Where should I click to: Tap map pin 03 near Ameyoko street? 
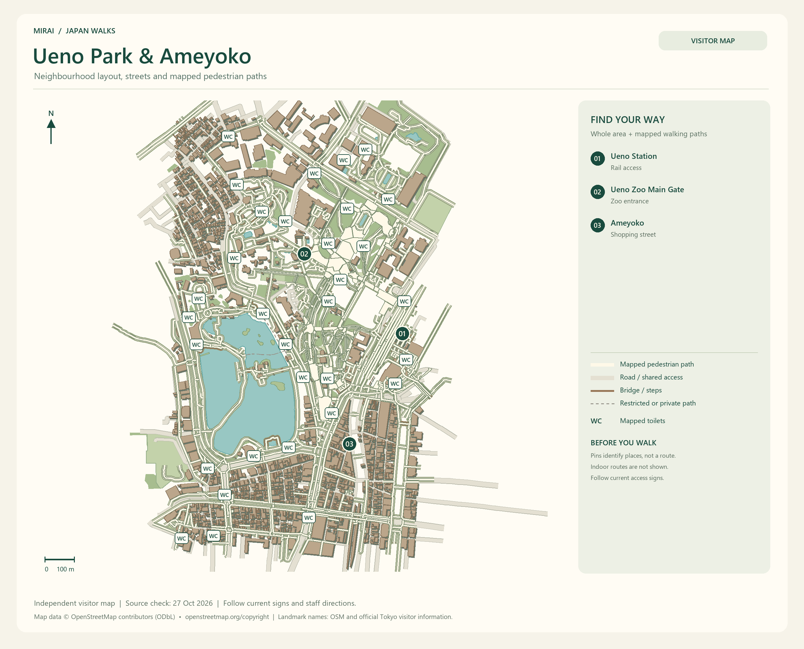tap(349, 444)
